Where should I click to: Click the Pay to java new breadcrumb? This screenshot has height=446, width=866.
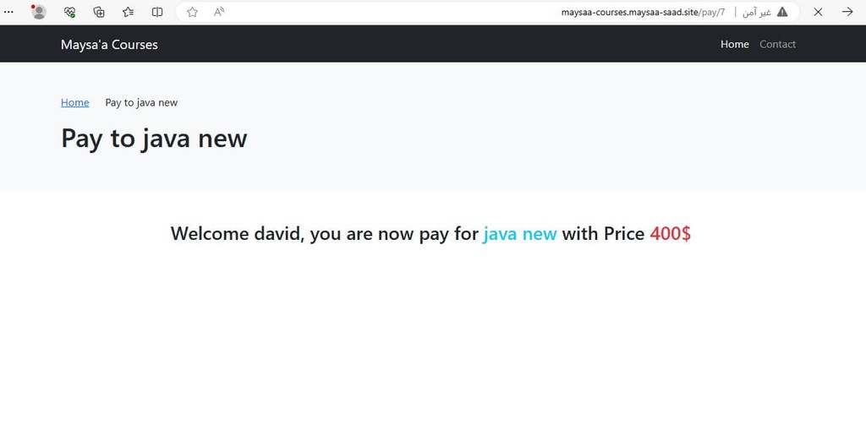[x=141, y=103]
